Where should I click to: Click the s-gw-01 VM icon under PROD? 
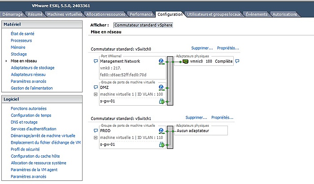tap(161, 145)
